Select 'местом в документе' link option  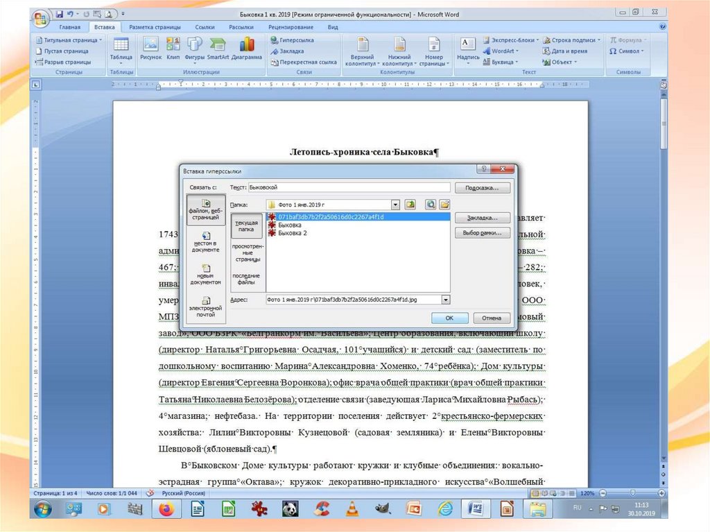(x=206, y=243)
